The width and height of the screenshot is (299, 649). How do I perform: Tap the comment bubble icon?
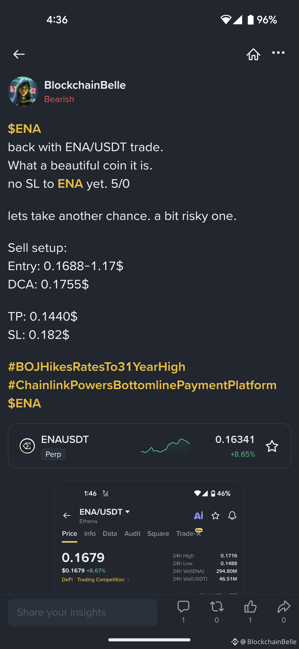coord(183,607)
